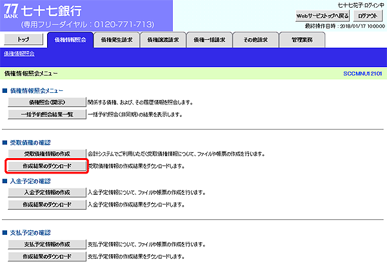Click Webサービストップへ戻る button
This screenshot has height=280, width=387.
click(322, 16)
